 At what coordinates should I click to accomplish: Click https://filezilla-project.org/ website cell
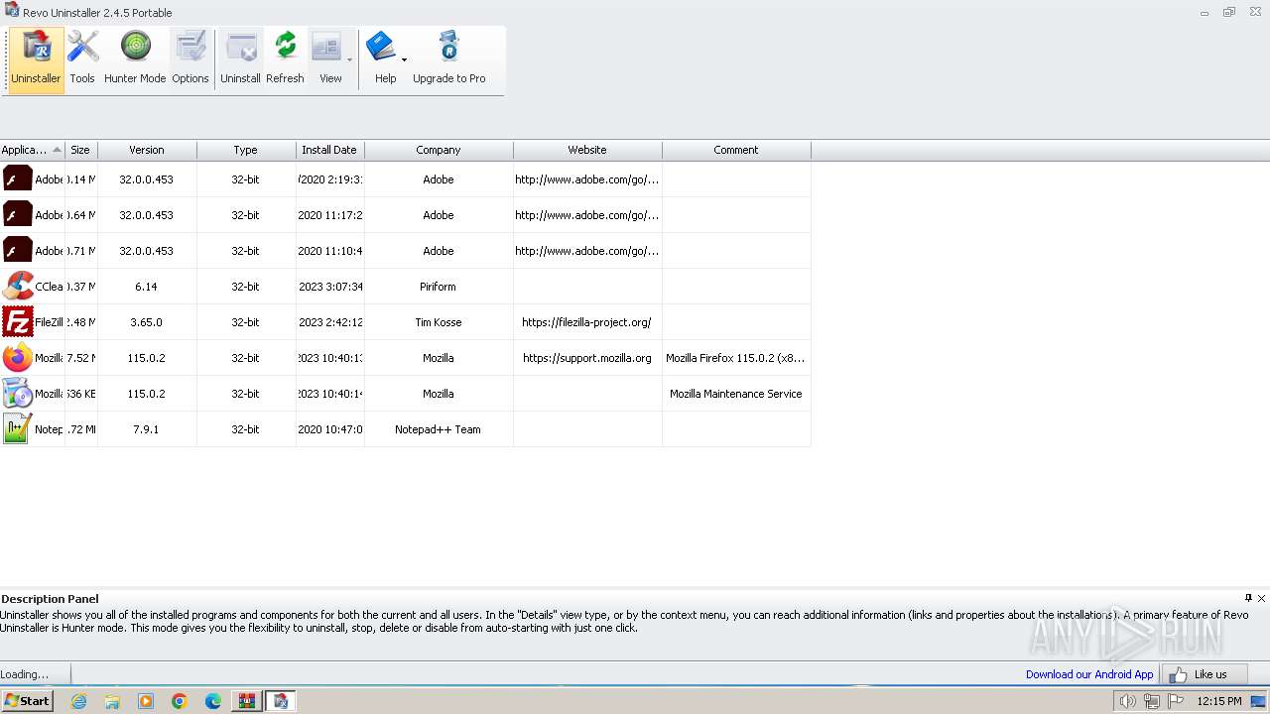coord(587,322)
